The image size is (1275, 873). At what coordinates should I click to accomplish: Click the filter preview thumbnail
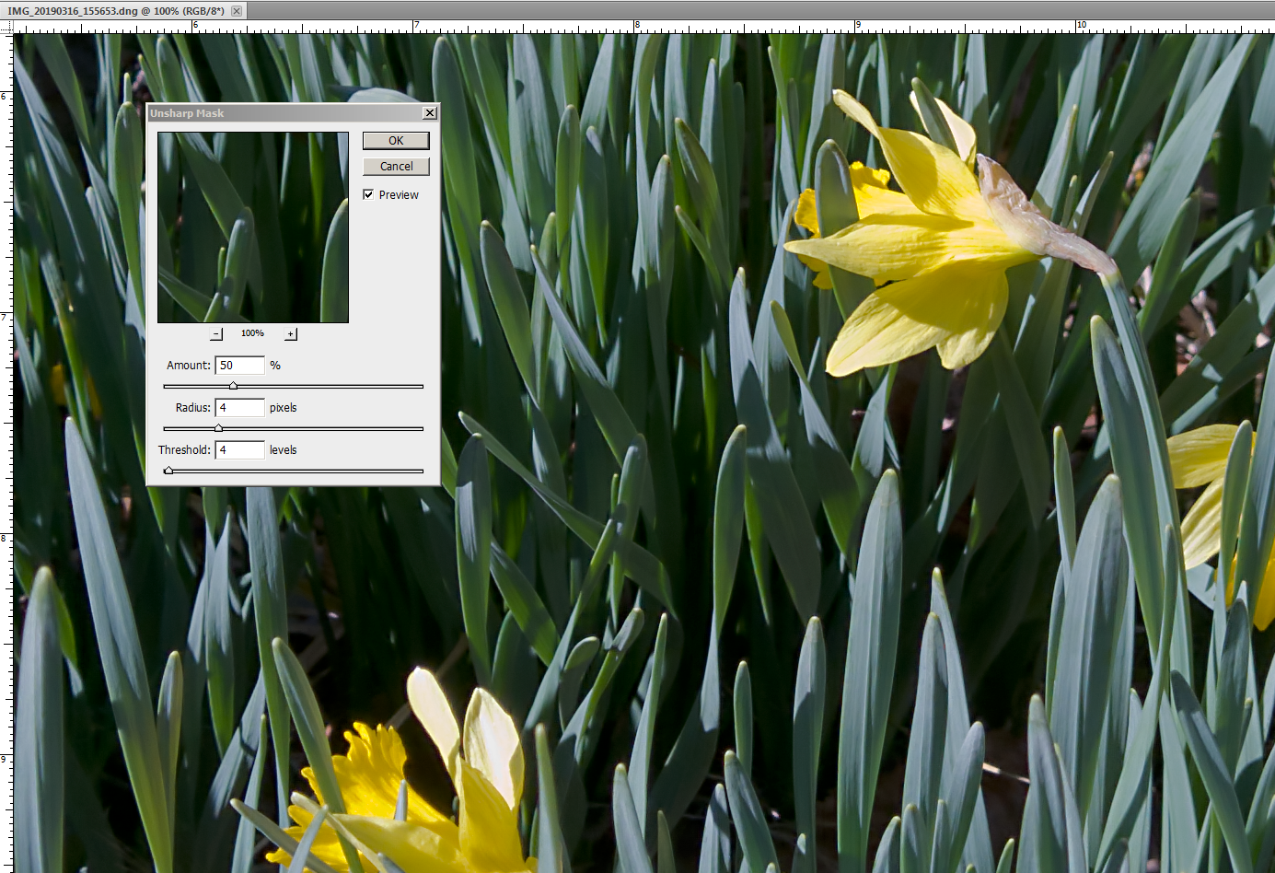(253, 227)
